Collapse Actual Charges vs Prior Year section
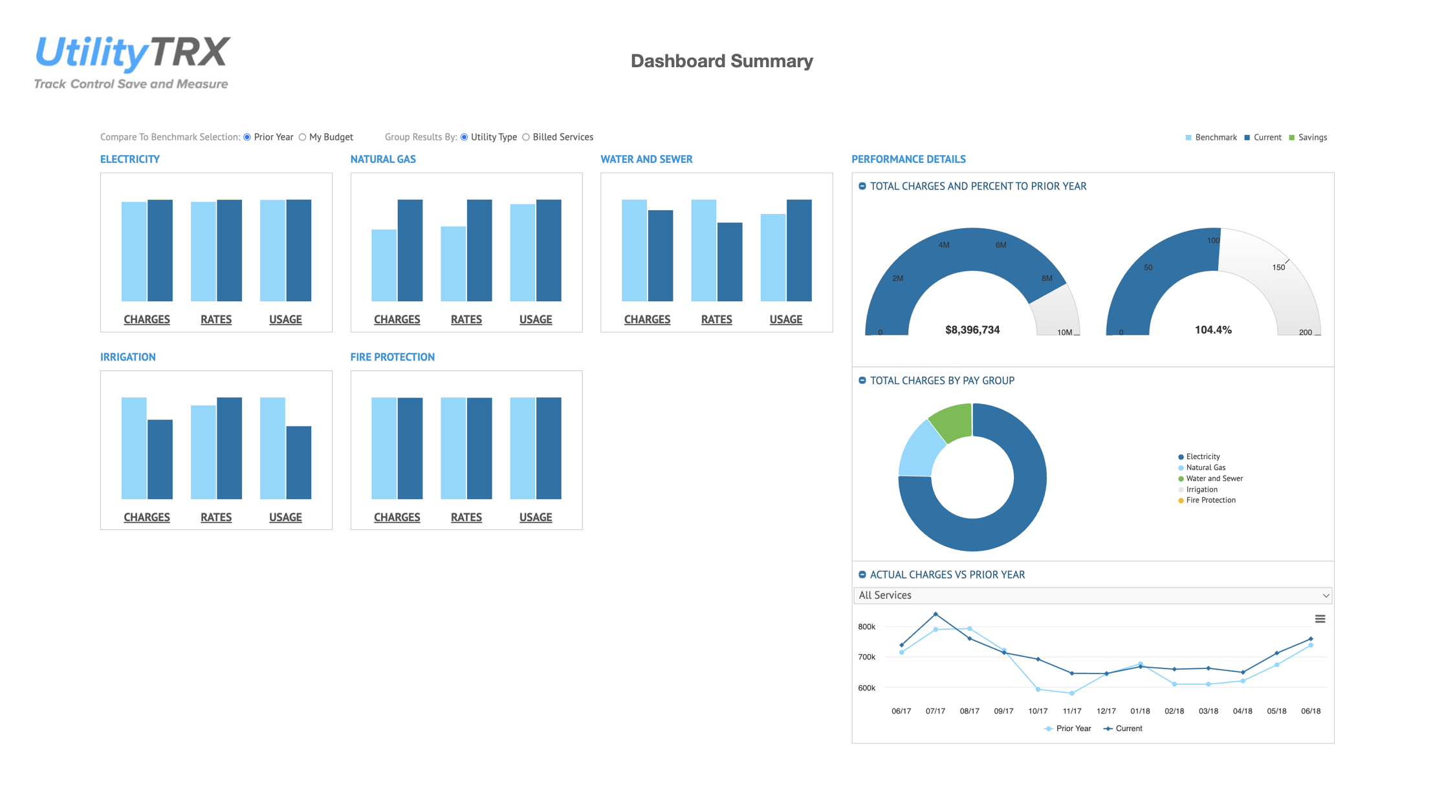This screenshot has height=808, width=1444. point(862,574)
